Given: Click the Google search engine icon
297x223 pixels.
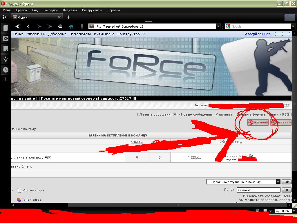Looking at the screenshot, I should pyautogui.click(x=228, y=26).
